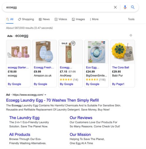Switch to the News tab
The image size is (146, 149).
(44, 19)
